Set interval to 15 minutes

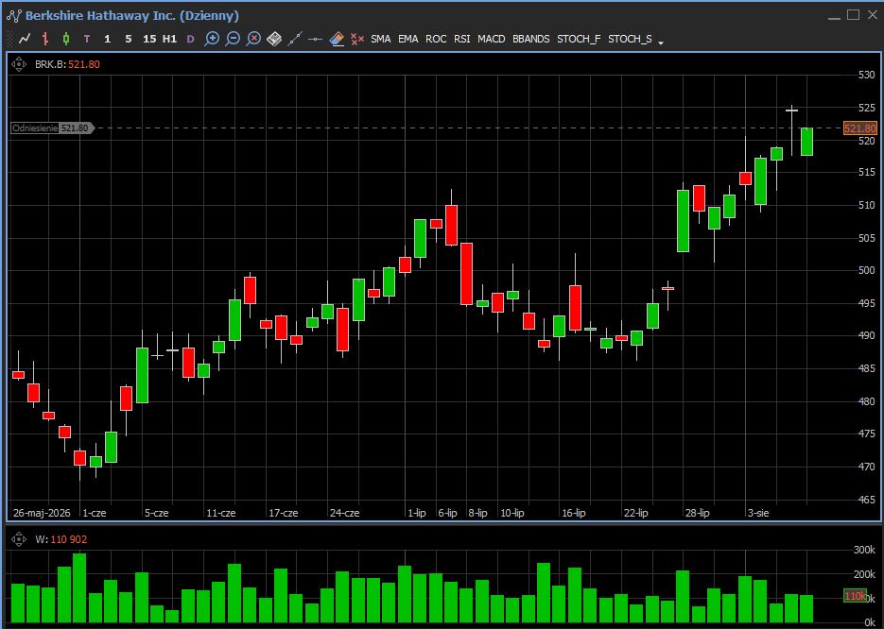click(x=149, y=39)
